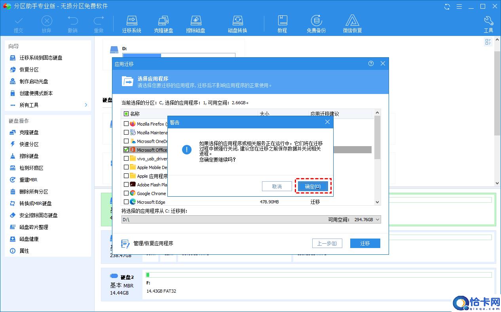The height and width of the screenshot is (312, 501).
Task: Check the Microsoft Edge checkbox
Action: [126, 202]
